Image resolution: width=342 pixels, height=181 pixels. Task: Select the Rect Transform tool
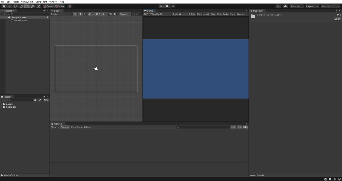click(27, 6)
